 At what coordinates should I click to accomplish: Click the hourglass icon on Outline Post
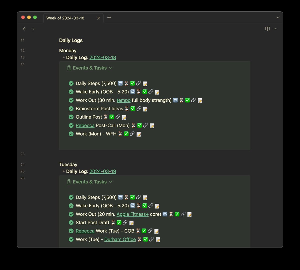pyautogui.click(x=106, y=117)
